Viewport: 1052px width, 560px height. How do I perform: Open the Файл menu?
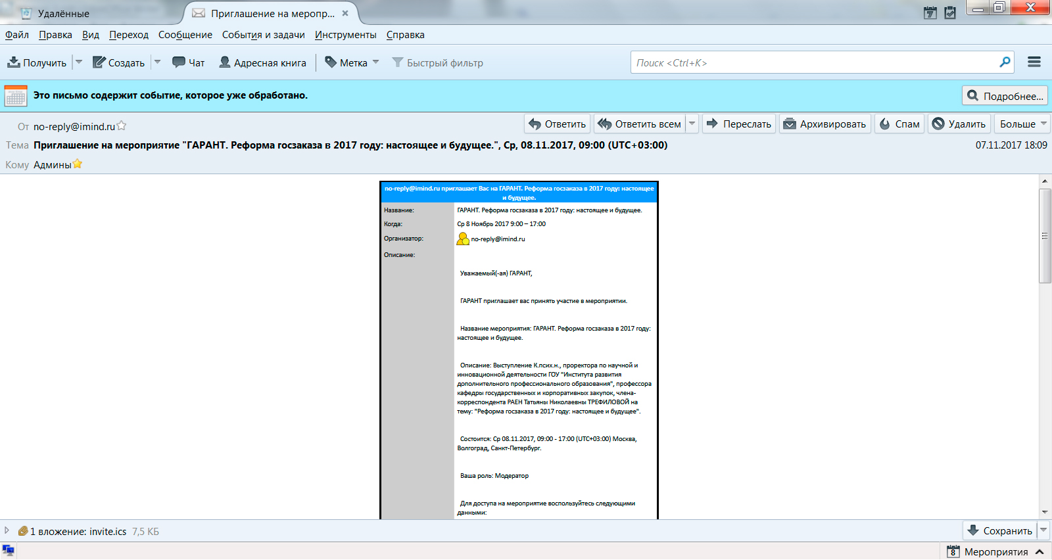17,35
